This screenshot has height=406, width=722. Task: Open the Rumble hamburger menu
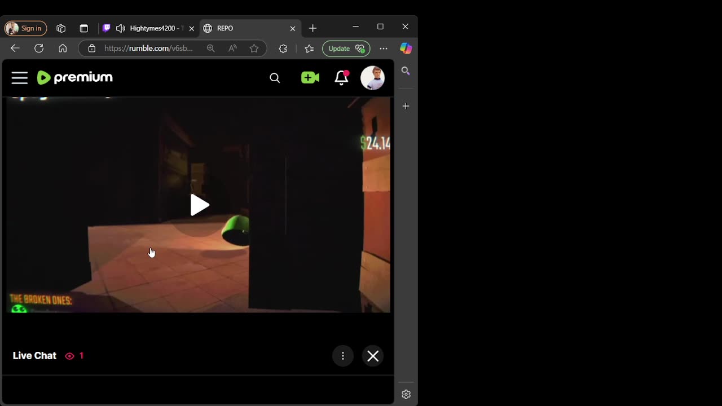pos(20,78)
